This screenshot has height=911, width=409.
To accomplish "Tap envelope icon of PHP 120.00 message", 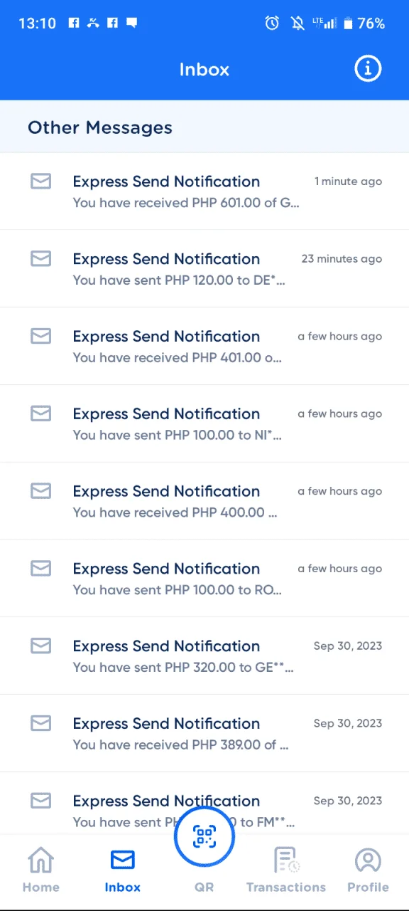I will coord(41,258).
